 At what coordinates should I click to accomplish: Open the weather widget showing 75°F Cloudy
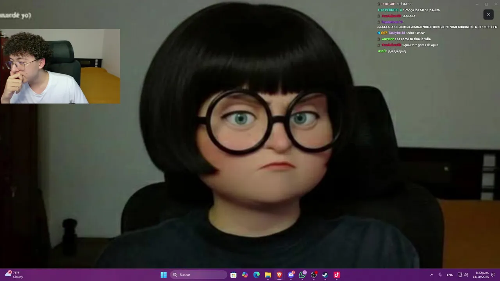pyautogui.click(x=14, y=275)
